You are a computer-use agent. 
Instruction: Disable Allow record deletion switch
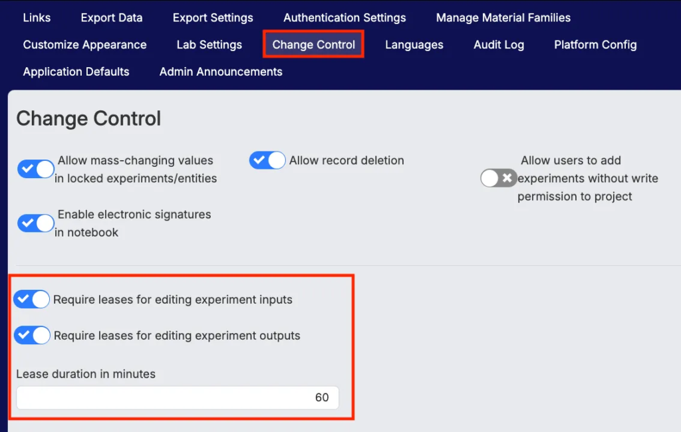coord(267,160)
